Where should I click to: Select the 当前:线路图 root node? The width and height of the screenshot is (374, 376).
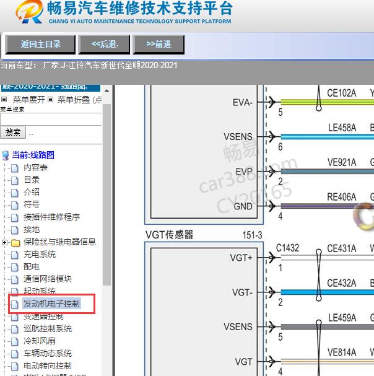point(33,155)
